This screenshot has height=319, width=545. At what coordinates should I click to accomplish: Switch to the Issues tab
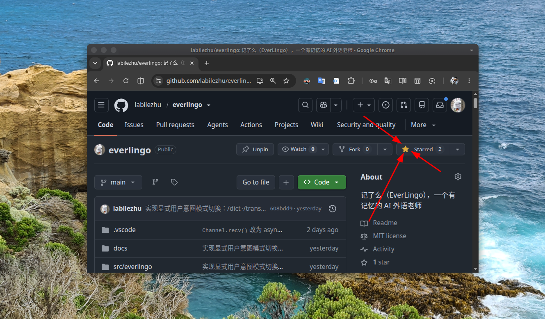134,125
